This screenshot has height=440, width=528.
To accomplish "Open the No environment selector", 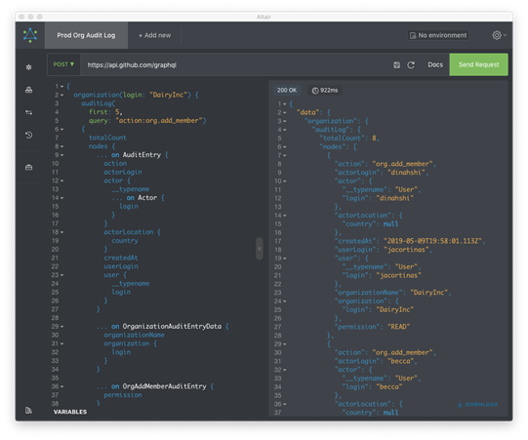I will click(438, 35).
